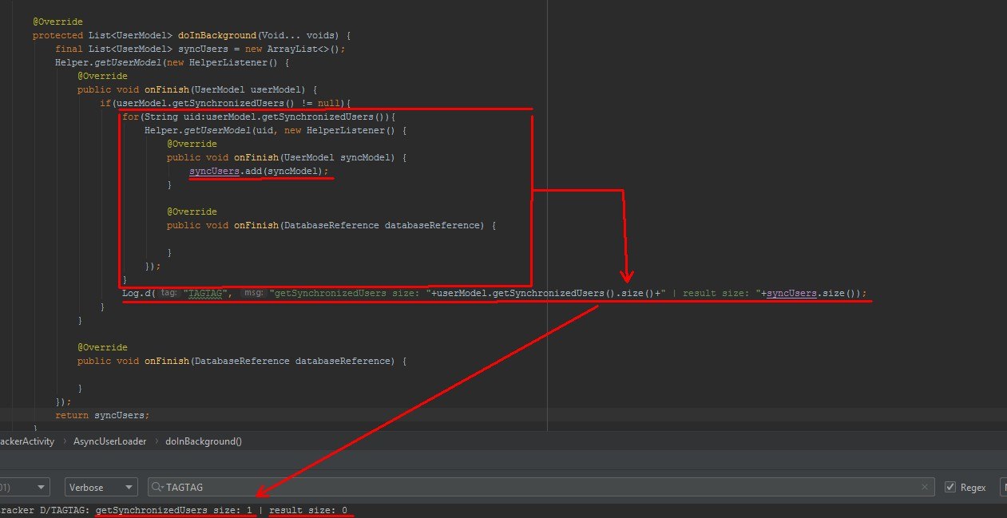This screenshot has height=518, width=1007.
Task: Click the 'if(userModel.getSynchronizedUsers() != null)' condition
Action: pyautogui.click(x=225, y=103)
